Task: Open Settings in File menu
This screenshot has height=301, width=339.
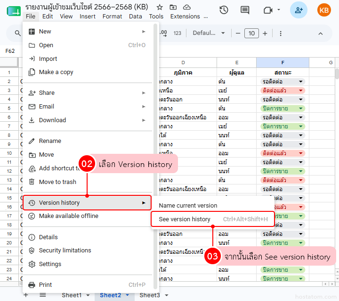Action: point(88,264)
